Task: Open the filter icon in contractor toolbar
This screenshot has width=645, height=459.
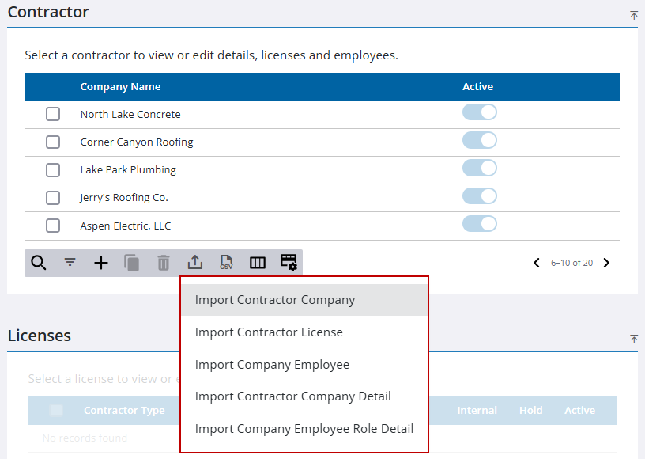Action: pos(70,263)
